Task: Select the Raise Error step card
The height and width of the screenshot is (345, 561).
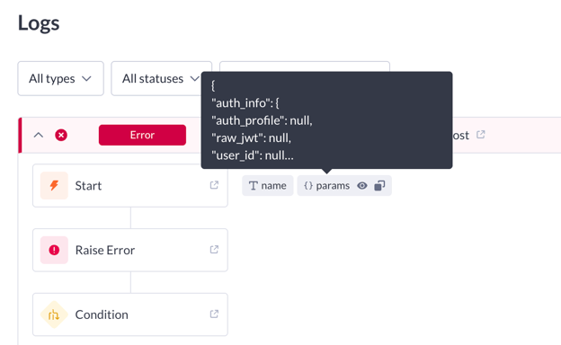Action: [130, 250]
